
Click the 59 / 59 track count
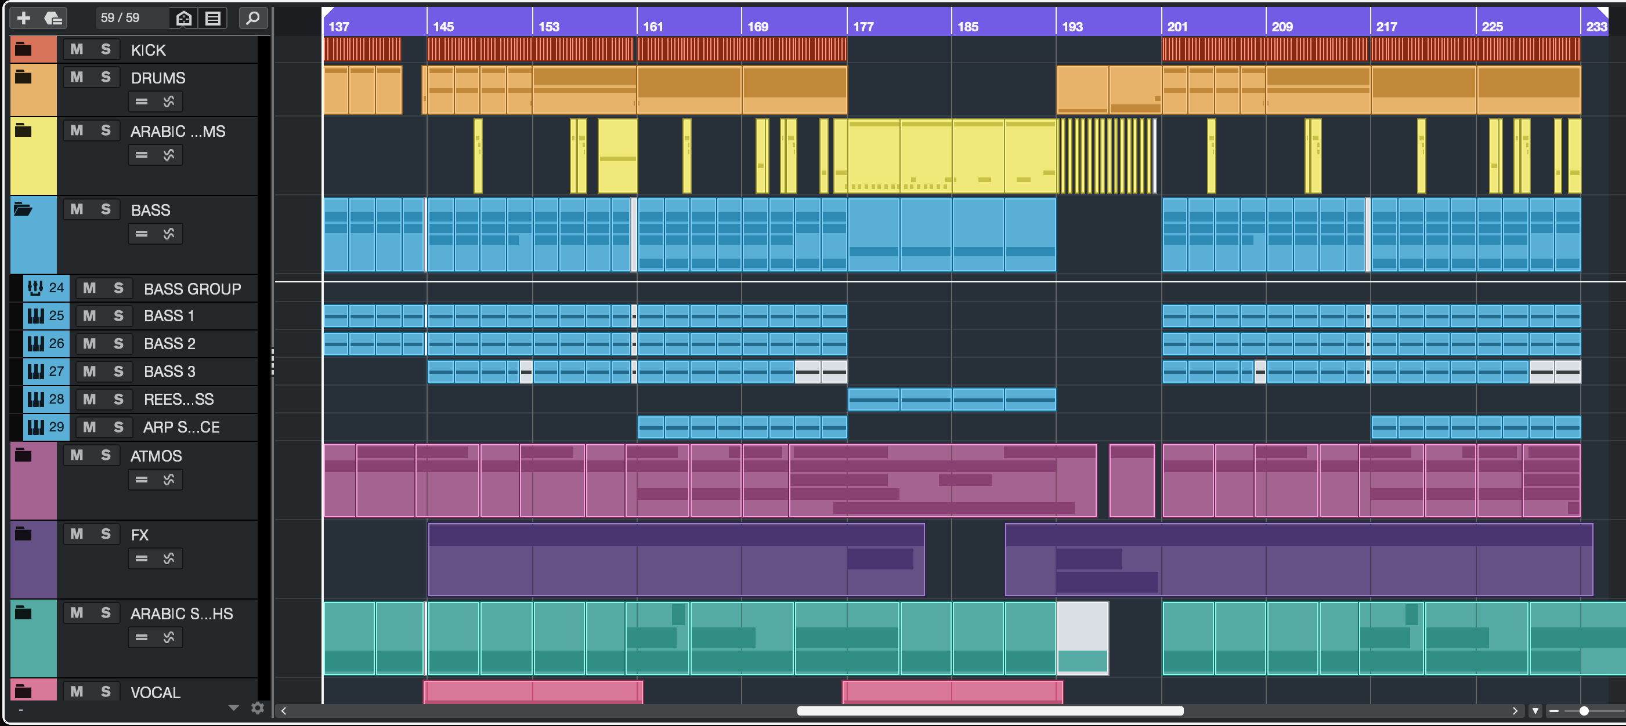(x=120, y=17)
